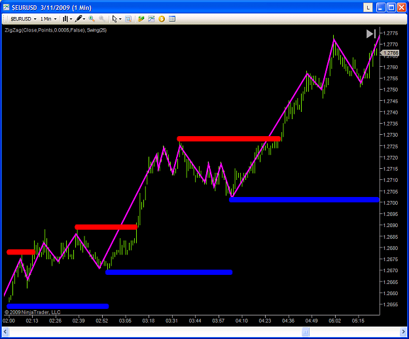Jump to latest bar arrow icon
Image resolution: width=409 pixels, height=339 pixels.
(370, 34)
